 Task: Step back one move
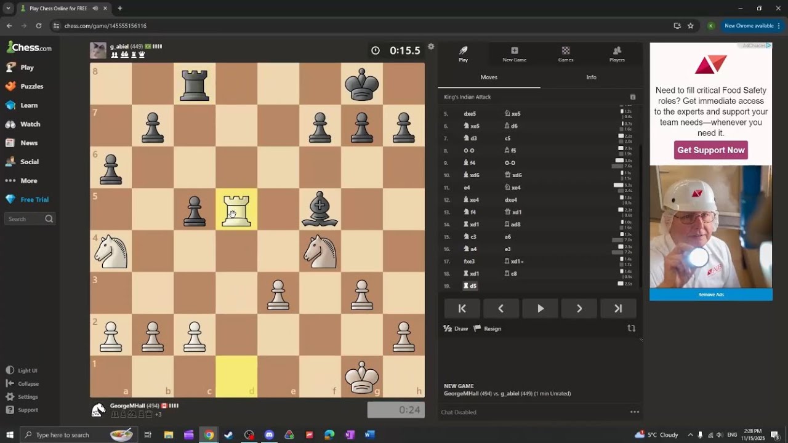(501, 309)
